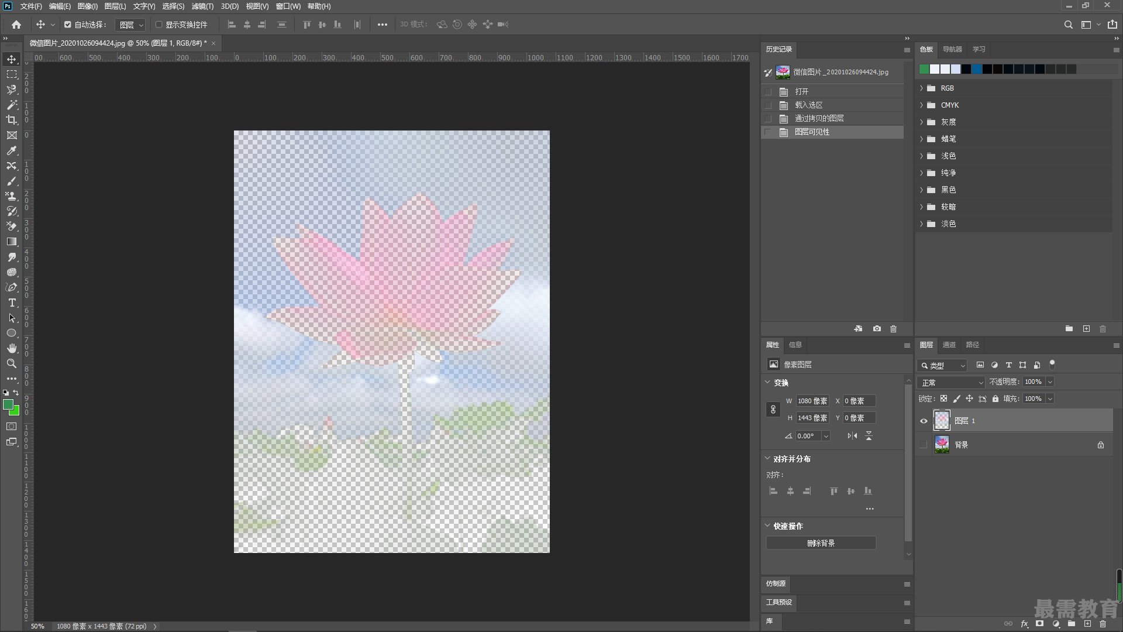This screenshot has height=632, width=1123.
Task: Flip horizontally icon in Properties panel
Action: [852, 436]
